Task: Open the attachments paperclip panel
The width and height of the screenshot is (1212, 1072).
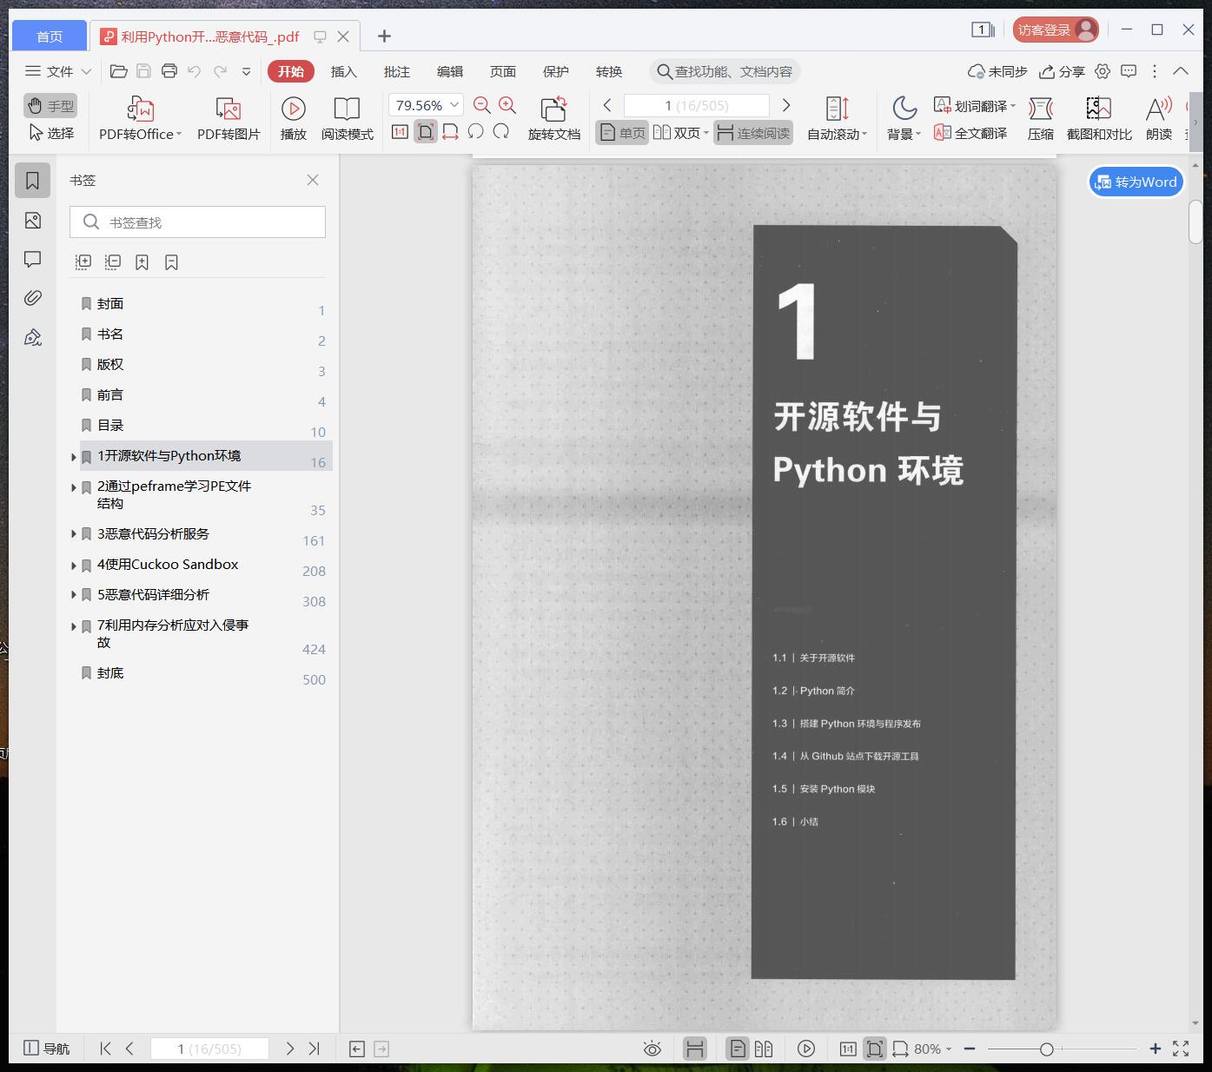Action: tap(33, 298)
